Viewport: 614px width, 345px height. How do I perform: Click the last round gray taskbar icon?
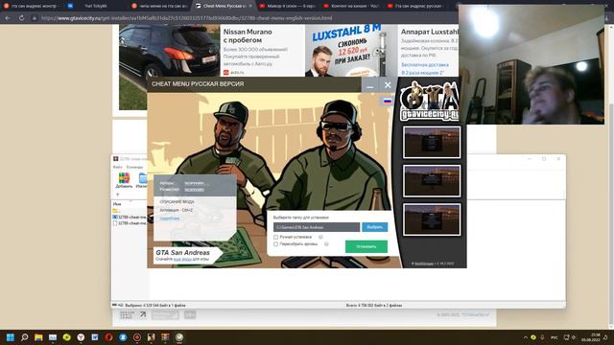point(179,337)
